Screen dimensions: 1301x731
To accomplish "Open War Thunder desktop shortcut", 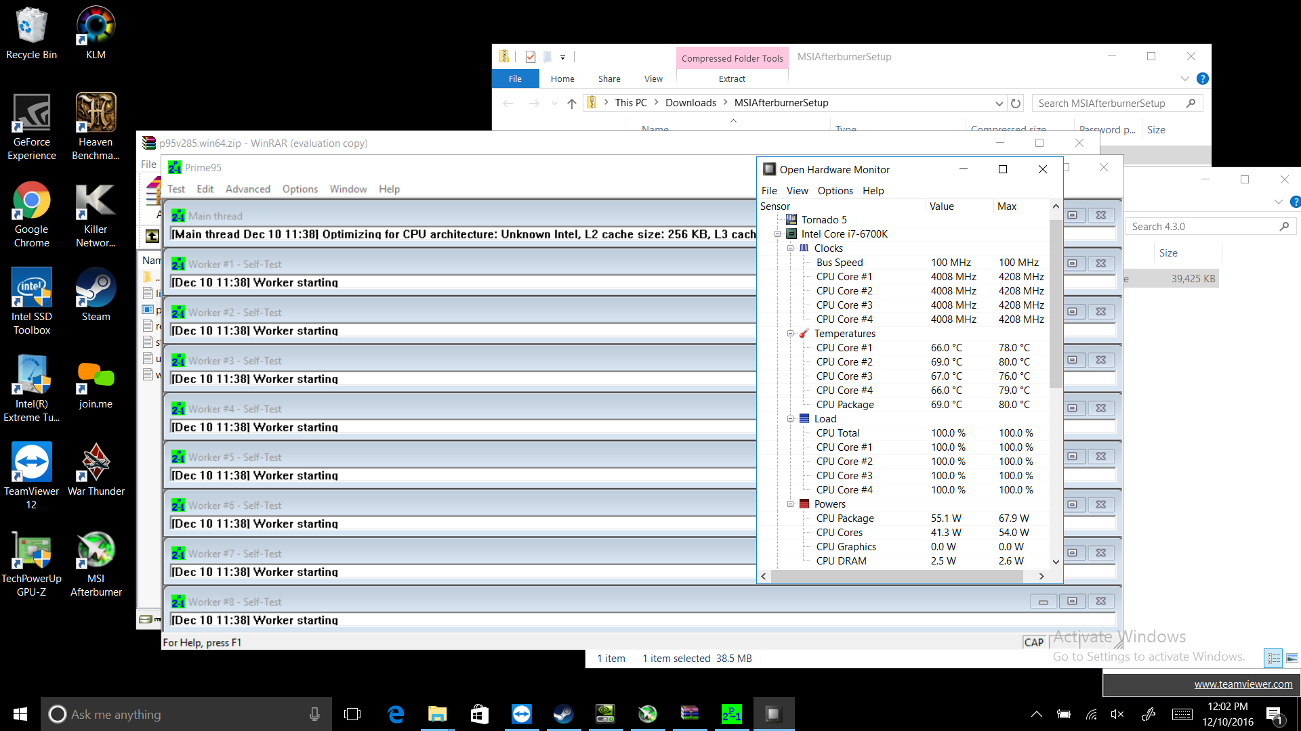I will click(96, 470).
